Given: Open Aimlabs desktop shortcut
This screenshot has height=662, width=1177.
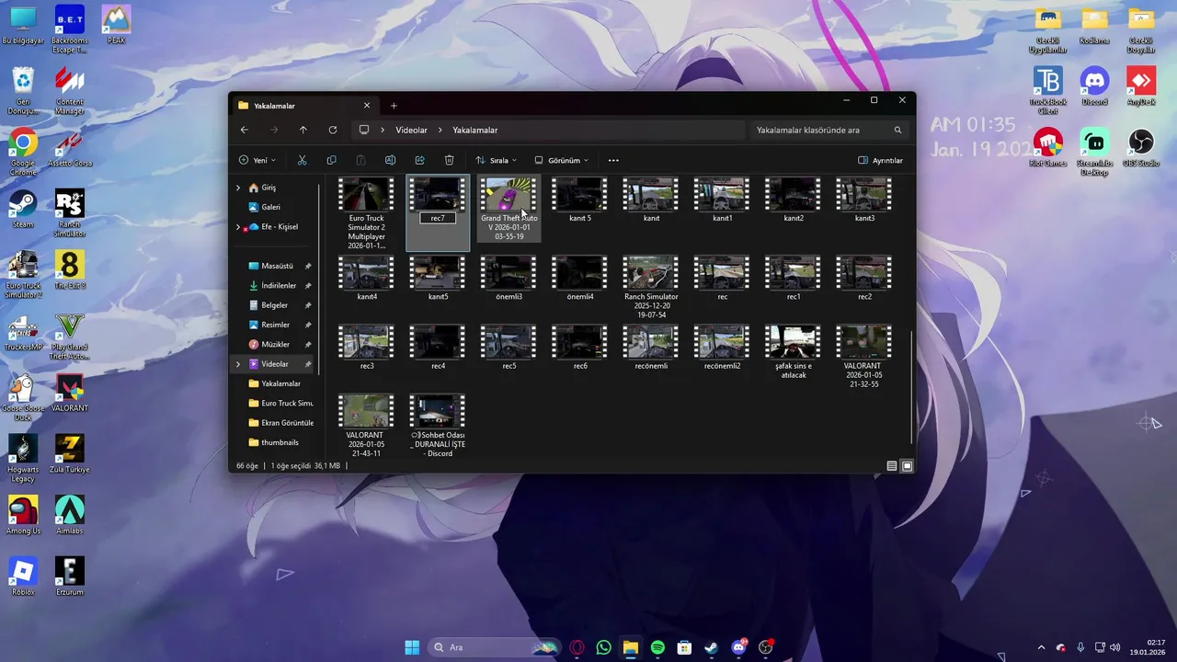Looking at the screenshot, I should tap(70, 515).
